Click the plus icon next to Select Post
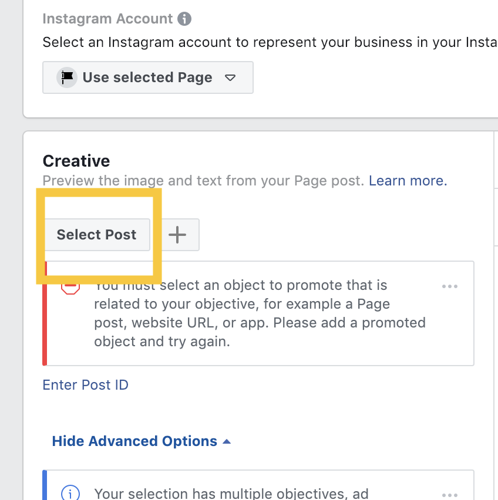 click(177, 235)
